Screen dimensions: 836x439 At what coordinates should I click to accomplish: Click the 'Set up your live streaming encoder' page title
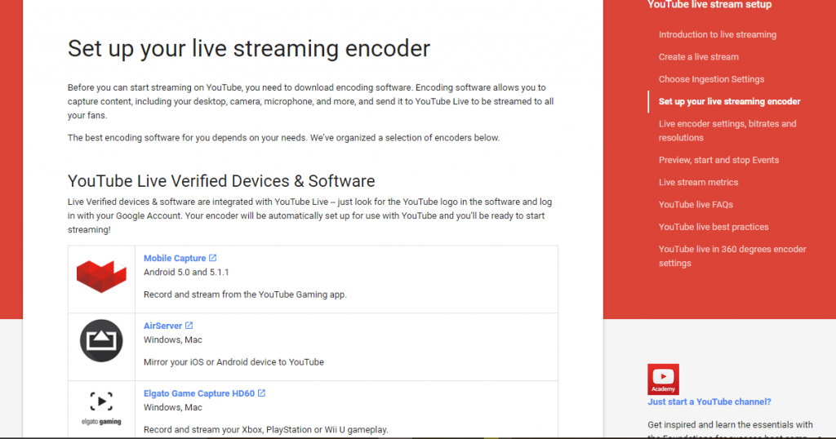(x=248, y=48)
